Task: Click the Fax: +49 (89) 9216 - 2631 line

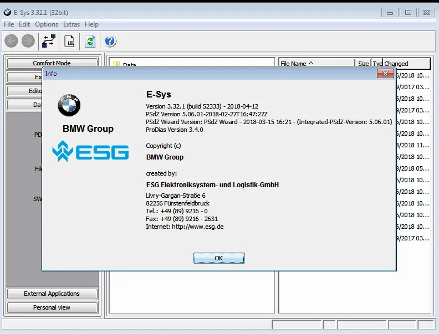Action: click(182, 219)
